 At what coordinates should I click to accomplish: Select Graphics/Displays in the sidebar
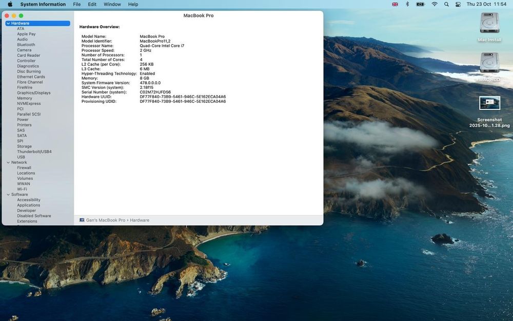pos(34,93)
